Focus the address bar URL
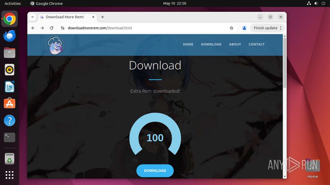Viewport: 330px width, 185px height. pos(100,28)
